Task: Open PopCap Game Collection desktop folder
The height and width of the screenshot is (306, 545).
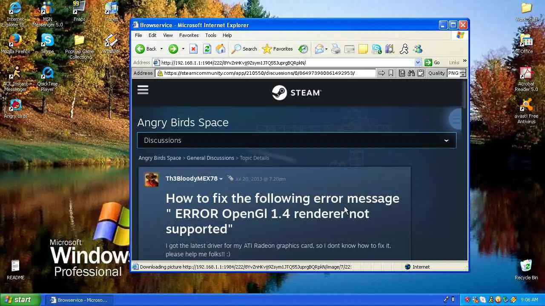Action: (x=79, y=47)
